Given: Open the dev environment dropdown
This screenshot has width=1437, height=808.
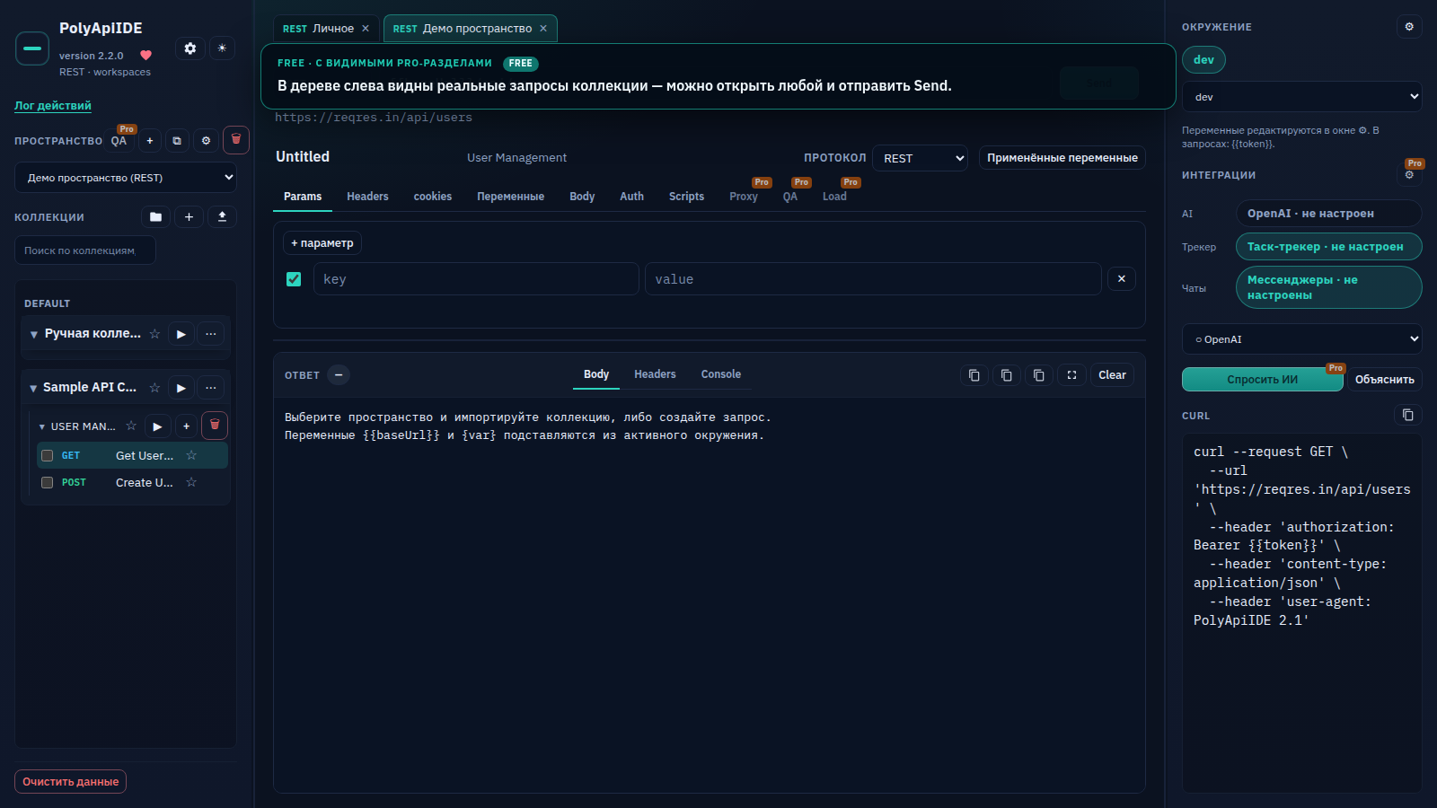Looking at the screenshot, I should pos(1301,97).
